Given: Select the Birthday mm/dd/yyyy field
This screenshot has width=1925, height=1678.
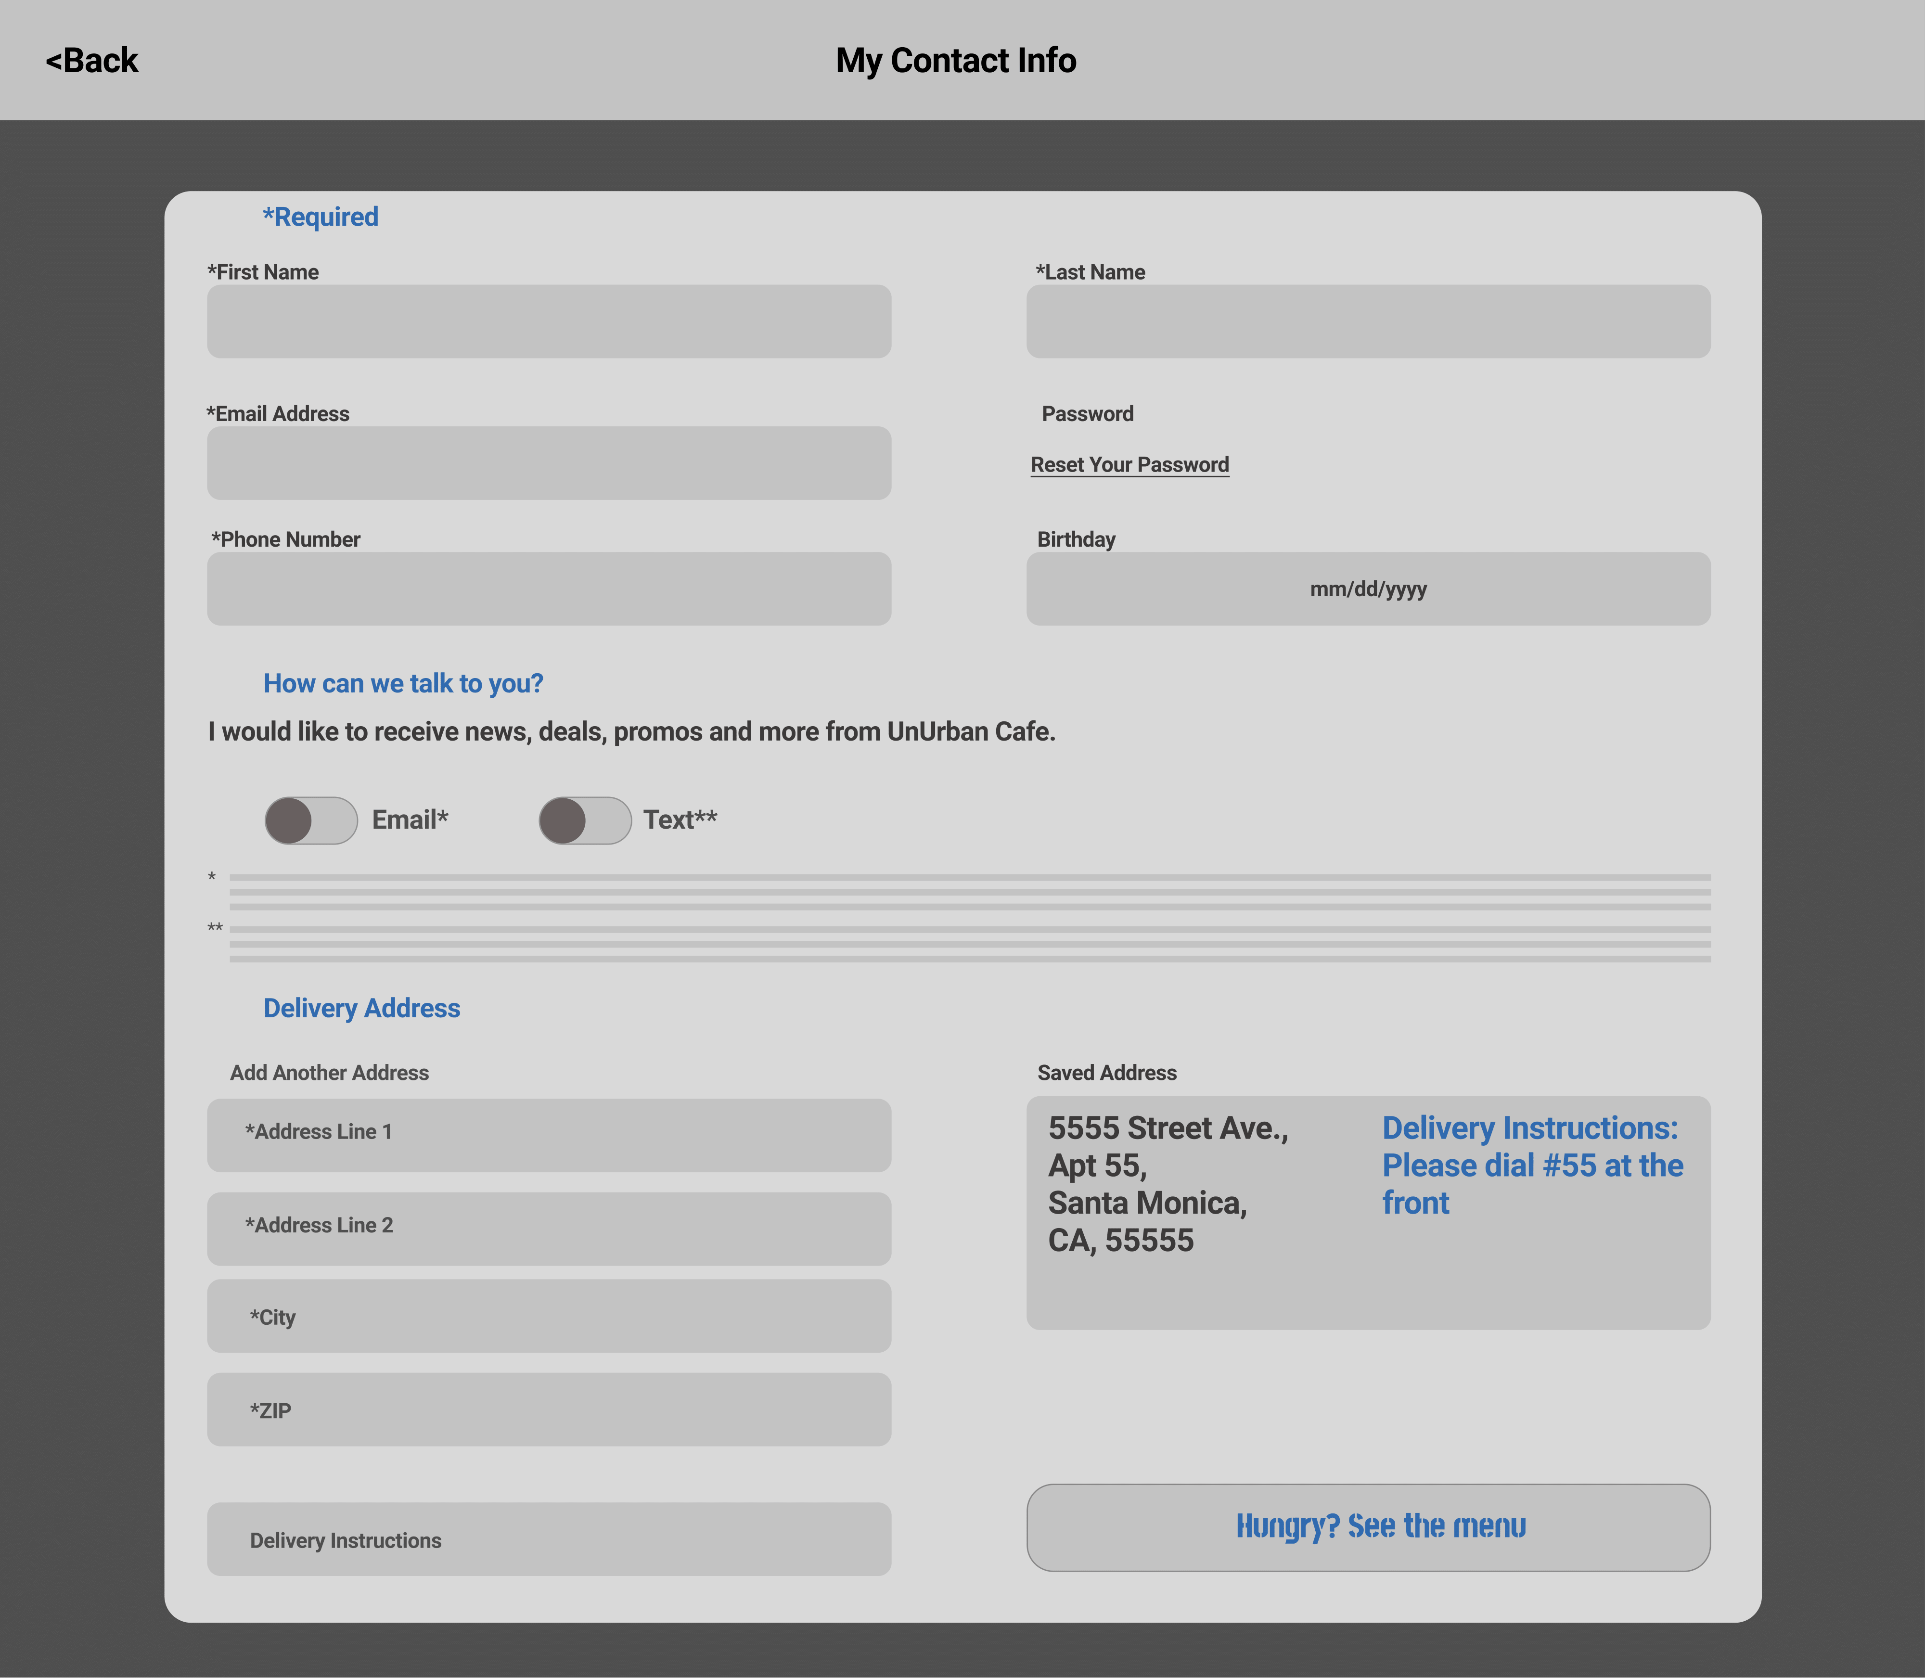Looking at the screenshot, I should point(1368,588).
